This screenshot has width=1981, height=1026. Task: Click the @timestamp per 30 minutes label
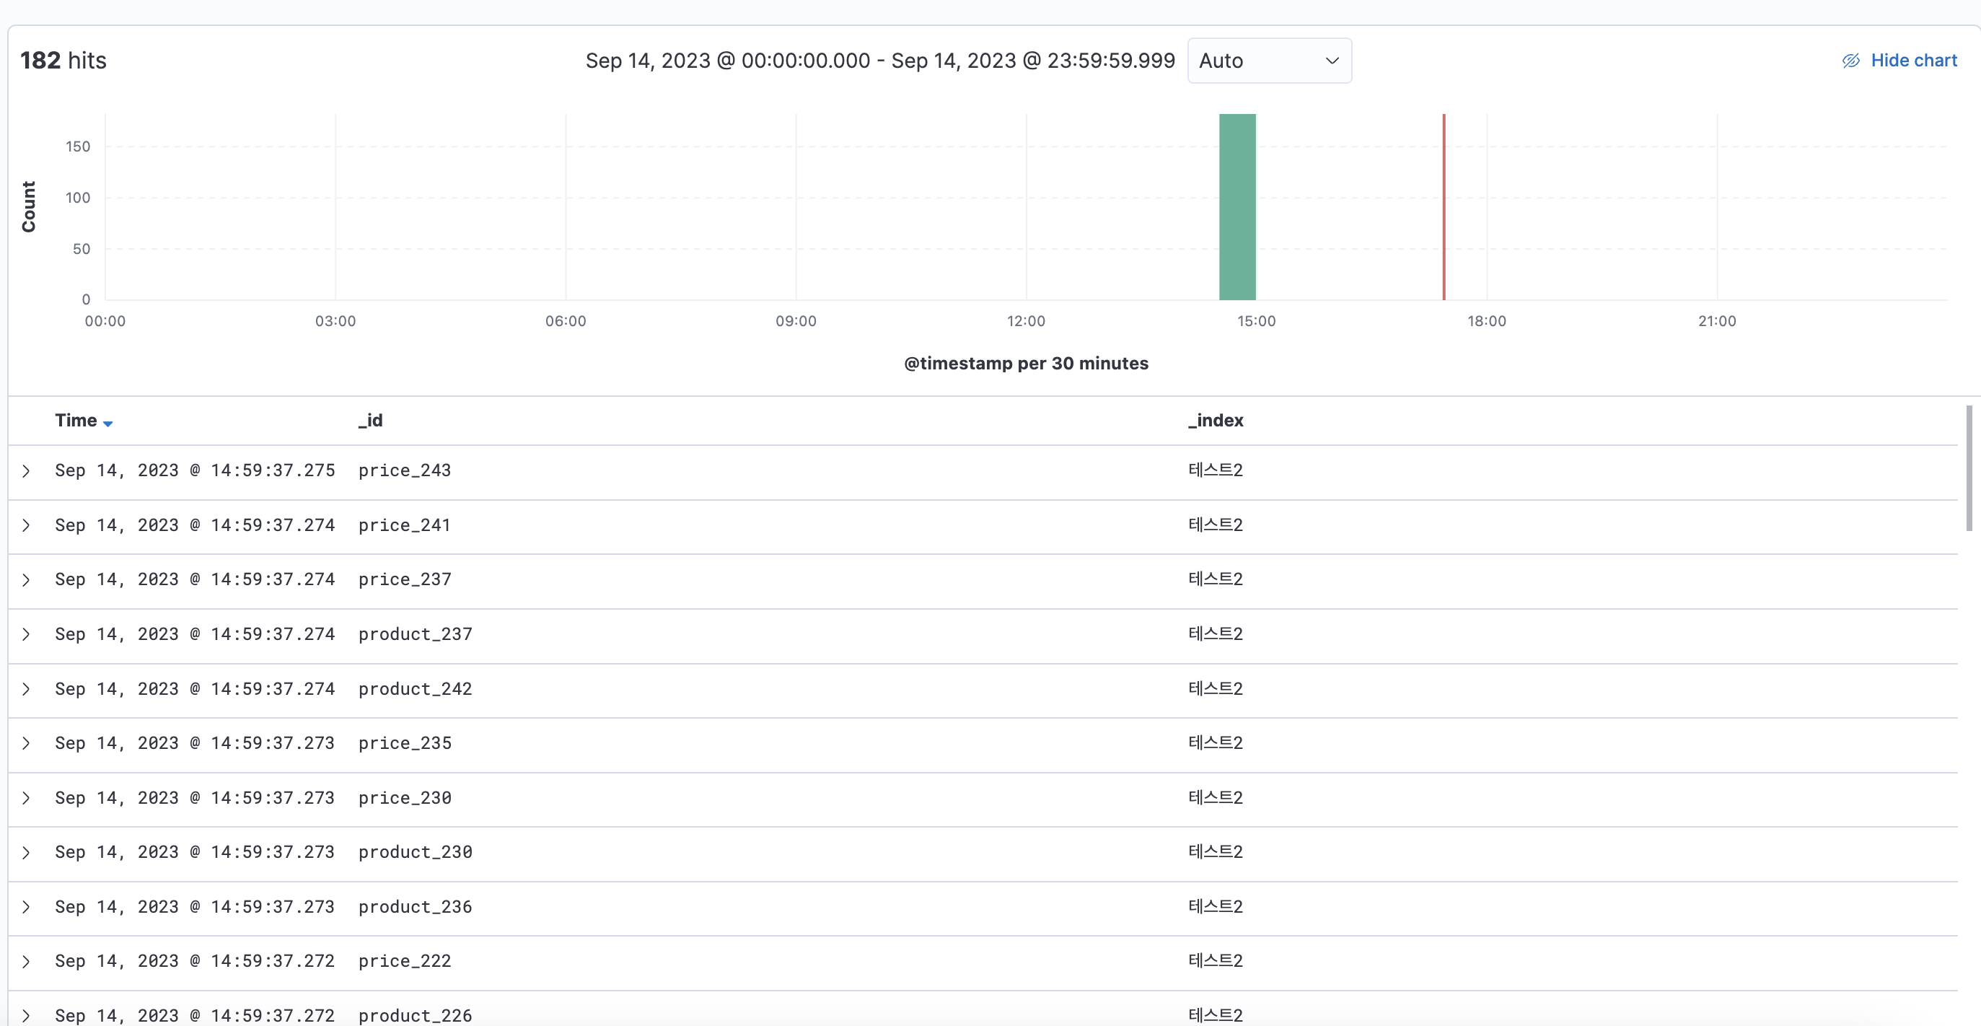[x=1026, y=364]
